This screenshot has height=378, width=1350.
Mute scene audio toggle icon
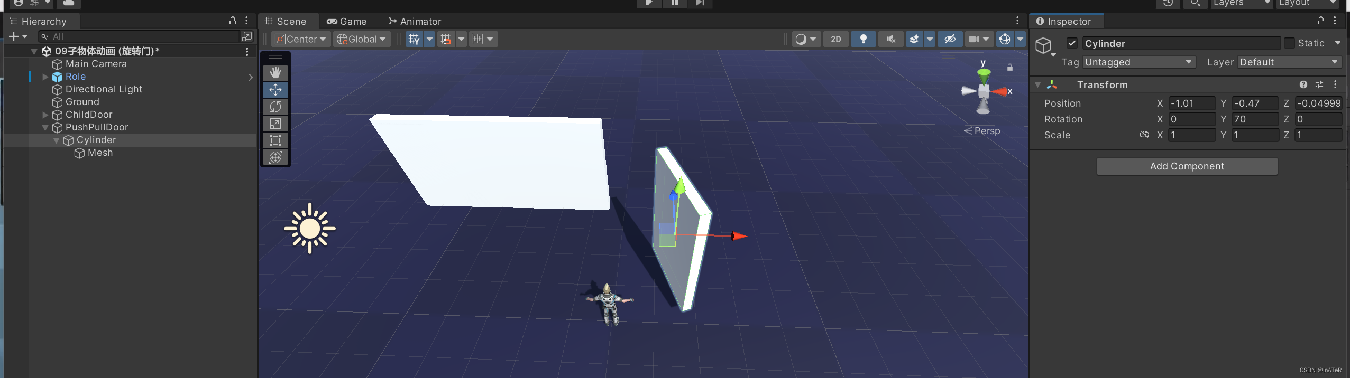(x=891, y=39)
